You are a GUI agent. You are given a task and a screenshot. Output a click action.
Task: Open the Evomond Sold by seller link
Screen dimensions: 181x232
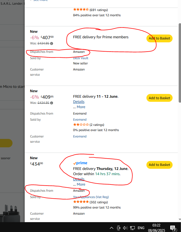pyautogui.click(x=80, y=119)
